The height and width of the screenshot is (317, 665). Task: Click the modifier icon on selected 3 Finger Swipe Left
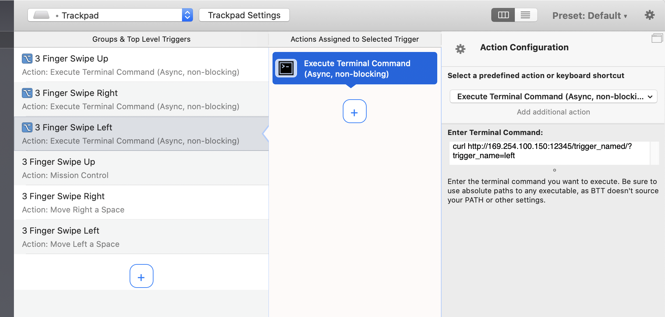27,127
